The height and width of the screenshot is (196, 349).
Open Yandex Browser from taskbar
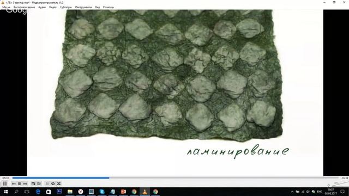click(81, 192)
